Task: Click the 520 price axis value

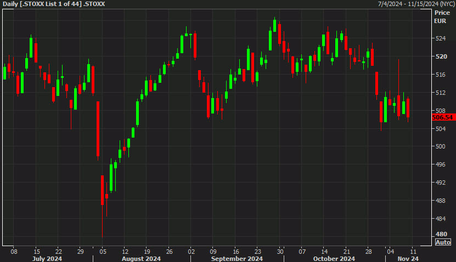Action: (441, 56)
